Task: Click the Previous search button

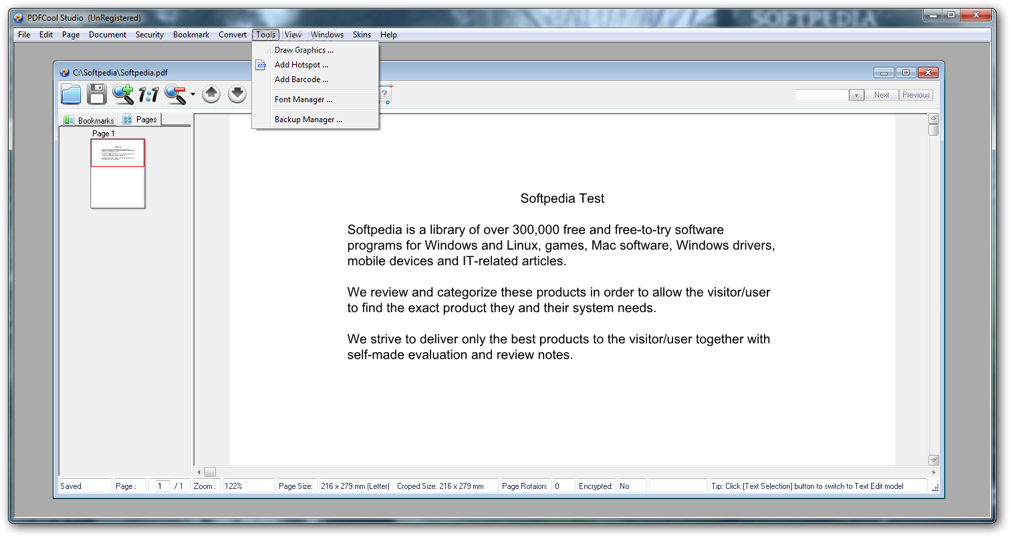Action: (x=916, y=95)
